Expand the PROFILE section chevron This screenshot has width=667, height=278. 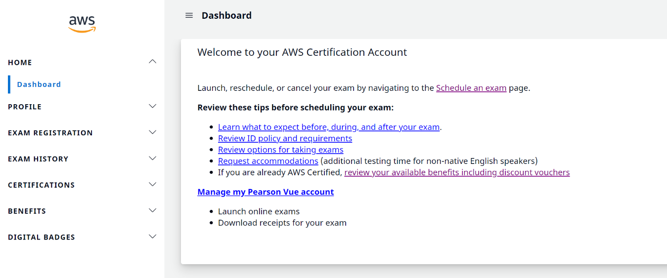[153, 106]
